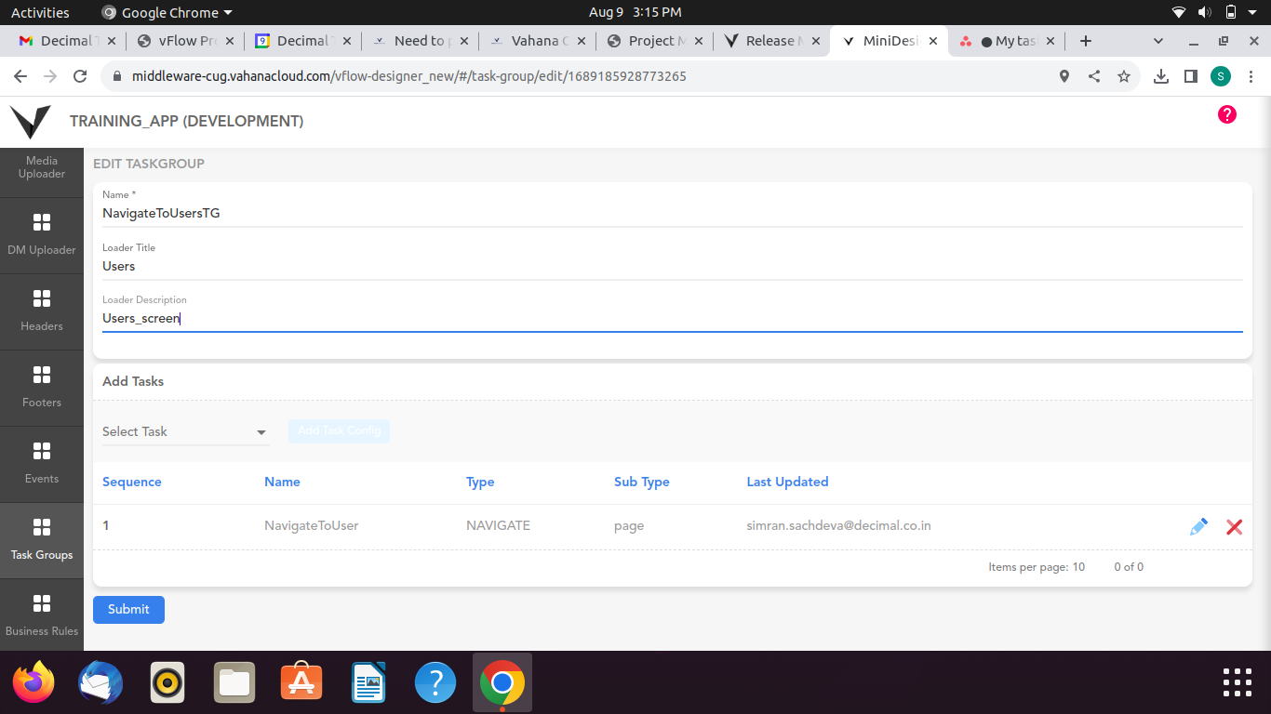Click the Loader Description field Users_screen
Image resolution: width=1271 pixels, height=714 pixels.
(672, 318)
